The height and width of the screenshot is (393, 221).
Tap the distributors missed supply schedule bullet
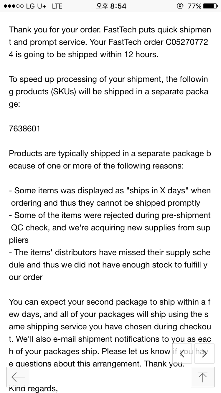pos(110,265)
